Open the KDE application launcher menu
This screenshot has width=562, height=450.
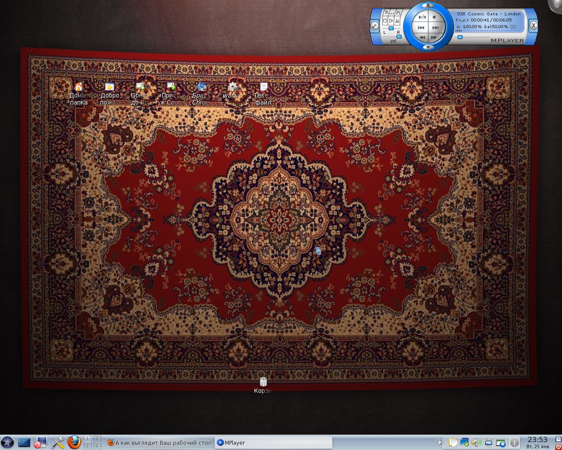(7, 443)
